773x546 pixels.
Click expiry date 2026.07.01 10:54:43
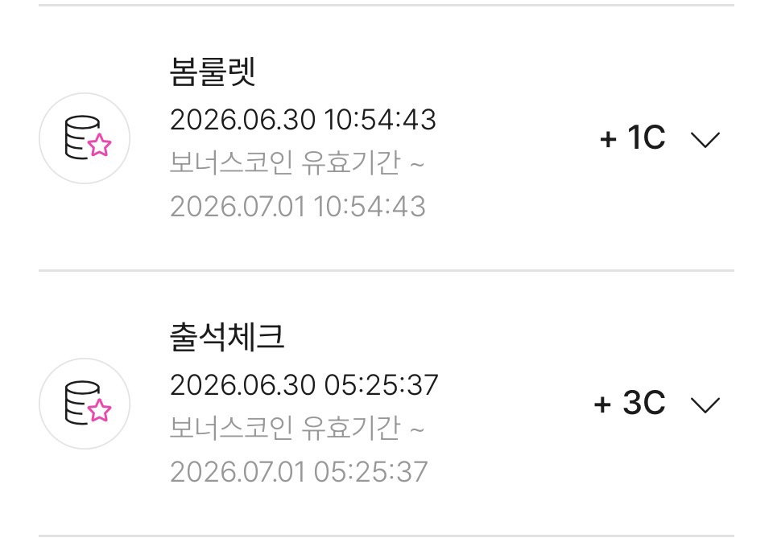tap(298, 207)
